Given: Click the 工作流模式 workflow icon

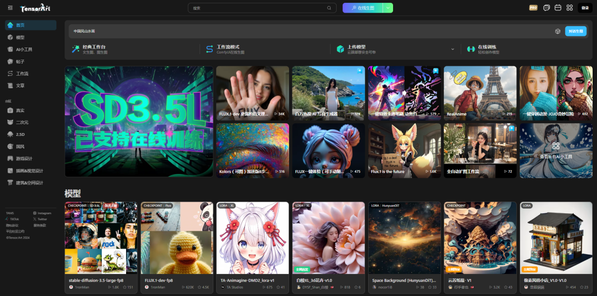Looking at the screenshot, I should (x=210, y=49).
